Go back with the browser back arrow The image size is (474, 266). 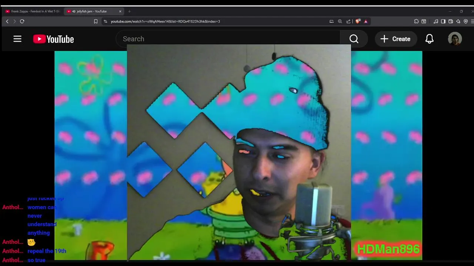(7, 21)
